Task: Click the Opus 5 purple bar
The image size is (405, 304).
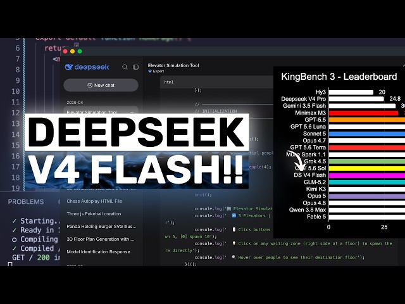Action: pyautogui.click(x=367, y=196)
